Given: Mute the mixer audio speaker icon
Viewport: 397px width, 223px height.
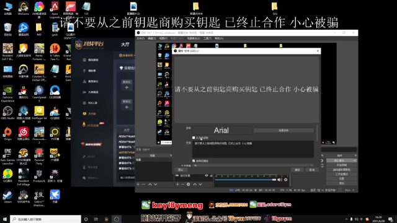Looking at the screenshot, I should pyautogui.click(x=280, y=180).
